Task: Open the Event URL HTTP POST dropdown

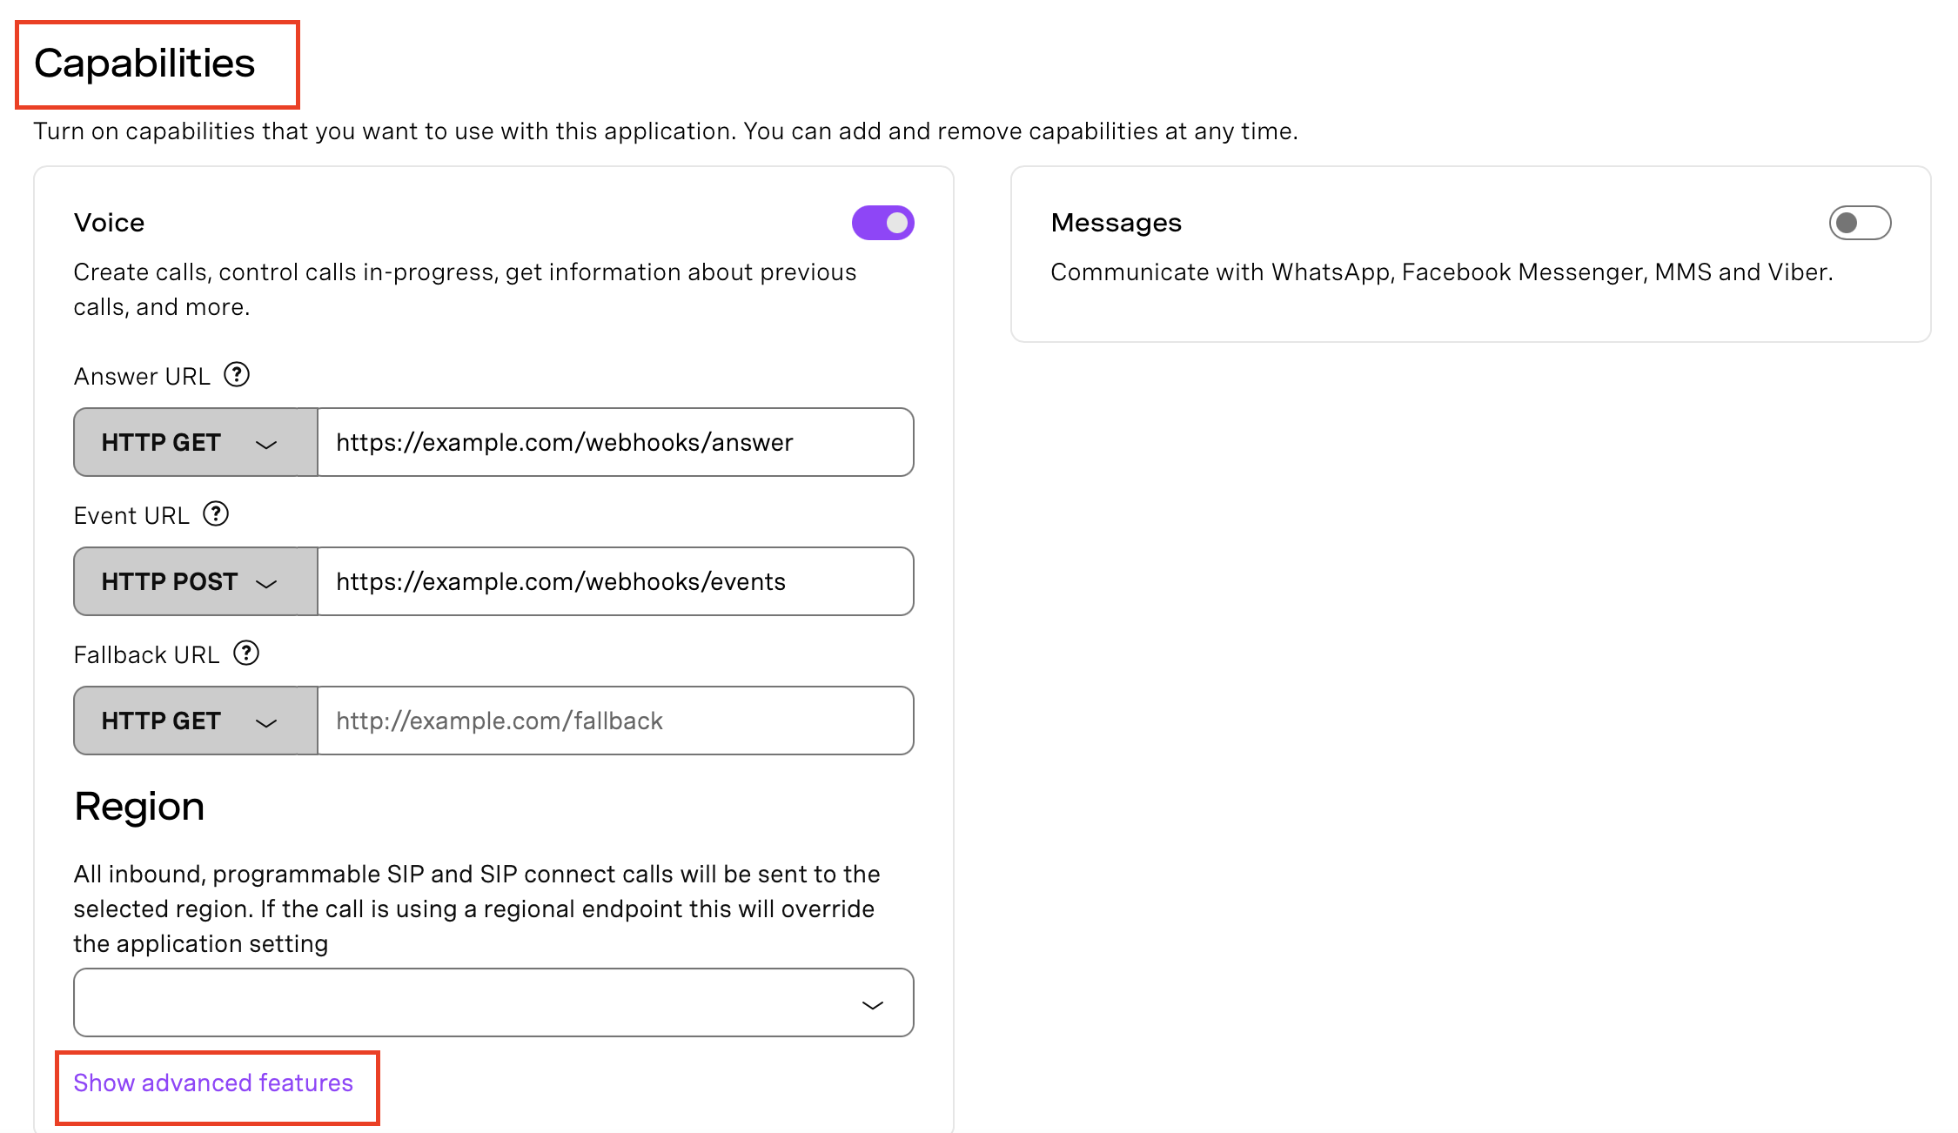Action: tap(196, 581)
